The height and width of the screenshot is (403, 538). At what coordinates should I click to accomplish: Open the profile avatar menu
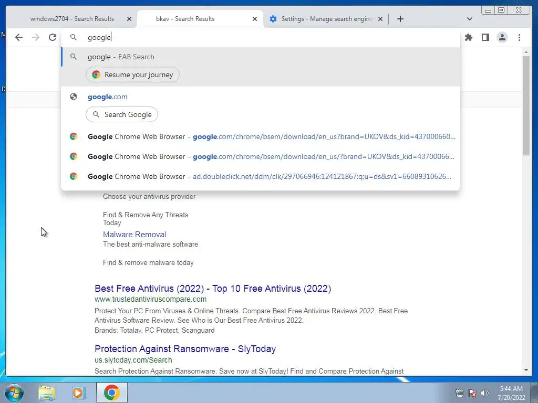[502, 37]
